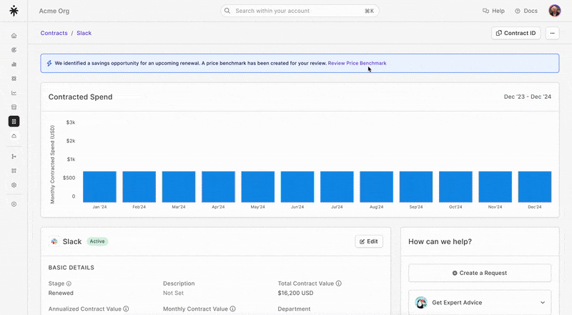Screen dimensions: 572x315
Task: Click Create a Request button
Action: 480,273
